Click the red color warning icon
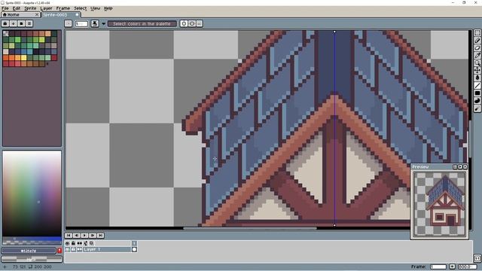 59,251
